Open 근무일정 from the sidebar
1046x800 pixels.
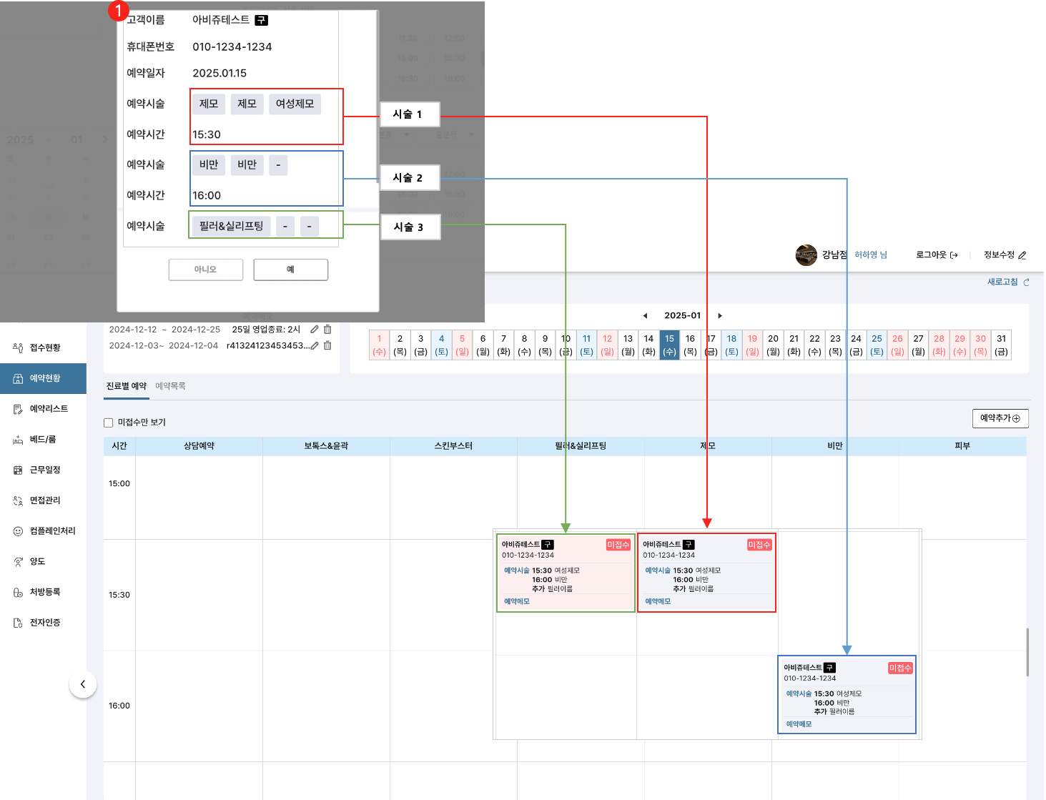43,470
